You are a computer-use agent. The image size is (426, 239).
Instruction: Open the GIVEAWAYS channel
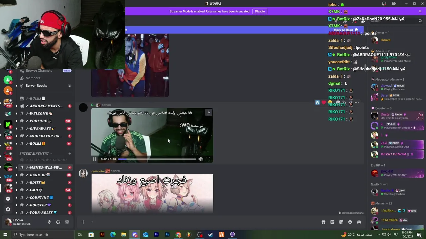(46, 128)
